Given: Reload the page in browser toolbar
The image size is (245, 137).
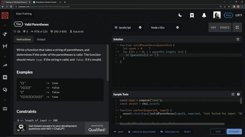Looking at the screenshot, I should [11, 7].
